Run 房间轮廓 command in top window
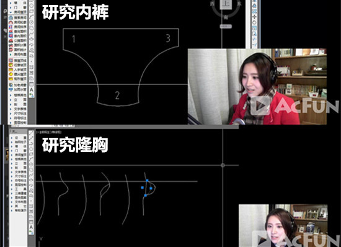The image size is (341, 247). coord(17,22)
